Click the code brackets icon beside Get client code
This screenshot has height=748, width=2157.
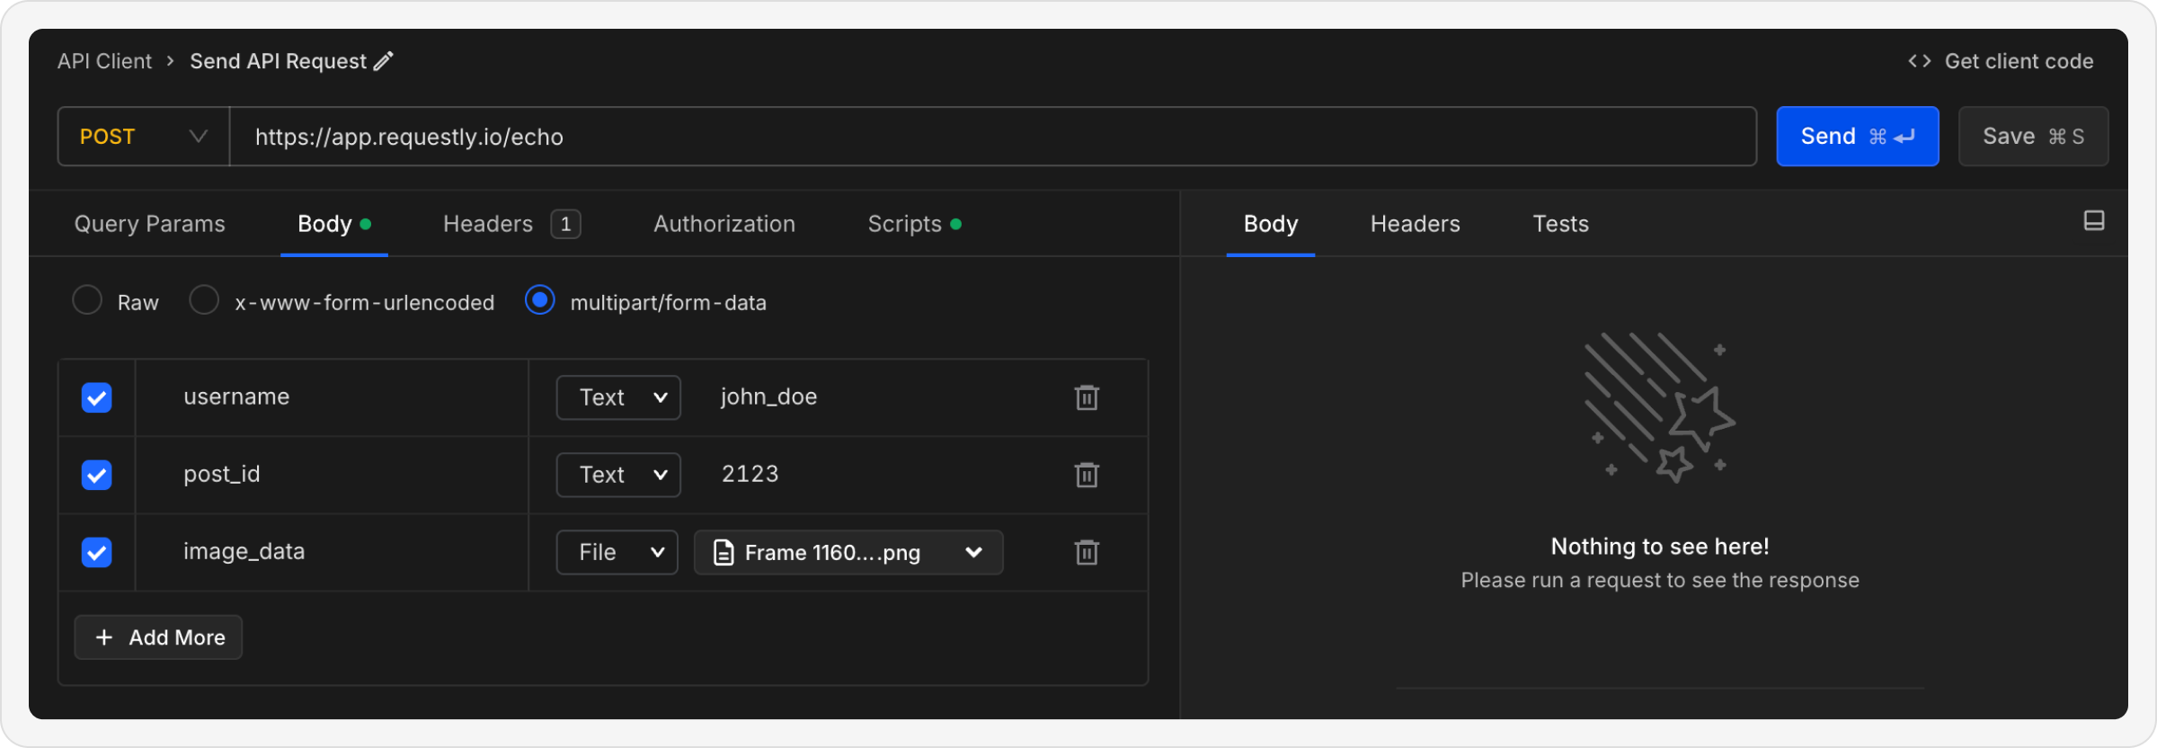click(x=1920, y=61)
